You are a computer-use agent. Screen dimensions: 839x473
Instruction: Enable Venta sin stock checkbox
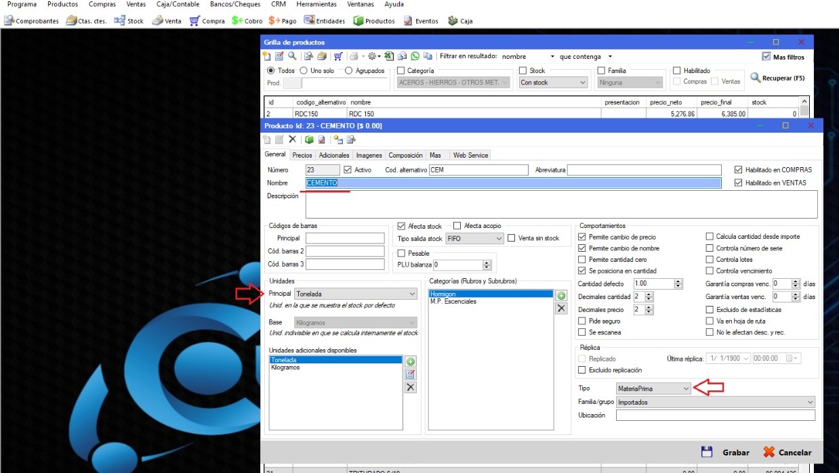tap(512, 238)
